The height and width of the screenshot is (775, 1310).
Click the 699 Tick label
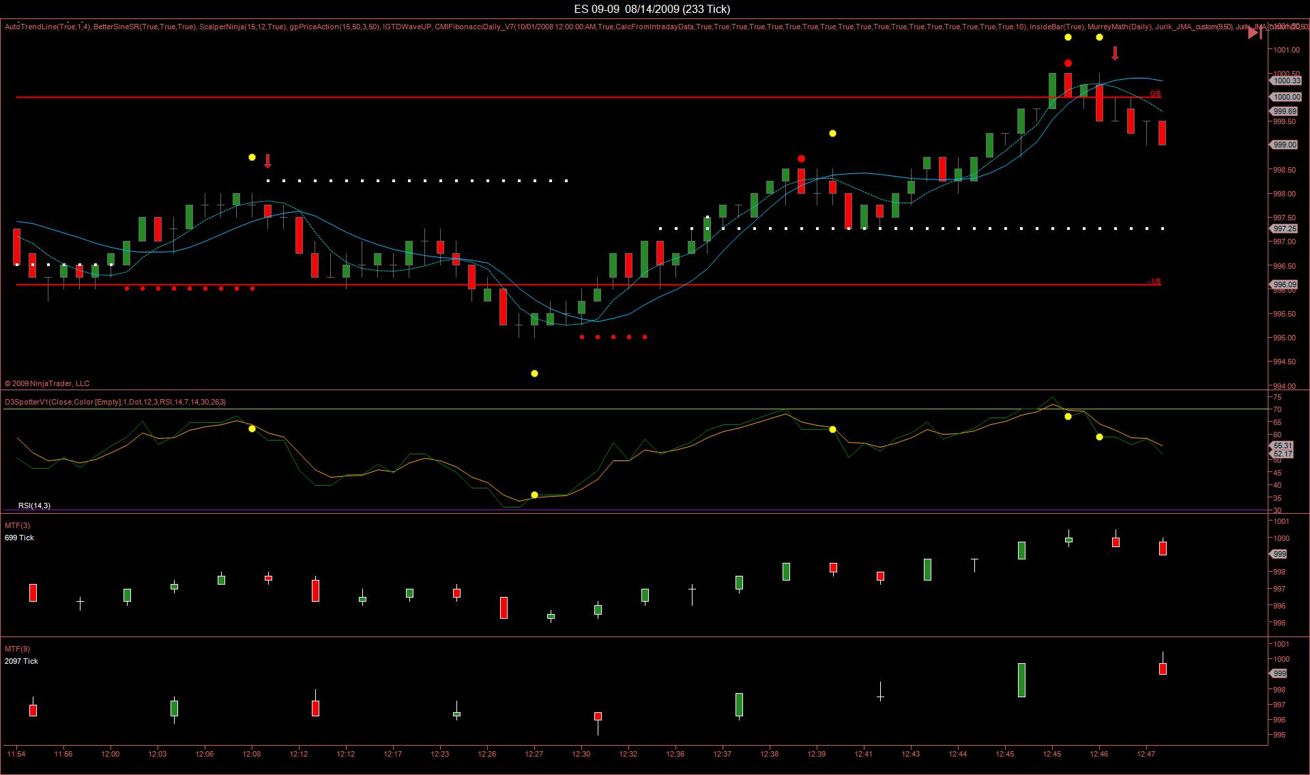point(19,538)
